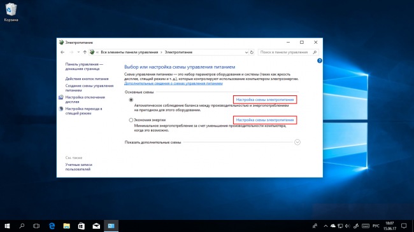Open "Все элементы панели управления" breadcrumb

coord(129,52)
